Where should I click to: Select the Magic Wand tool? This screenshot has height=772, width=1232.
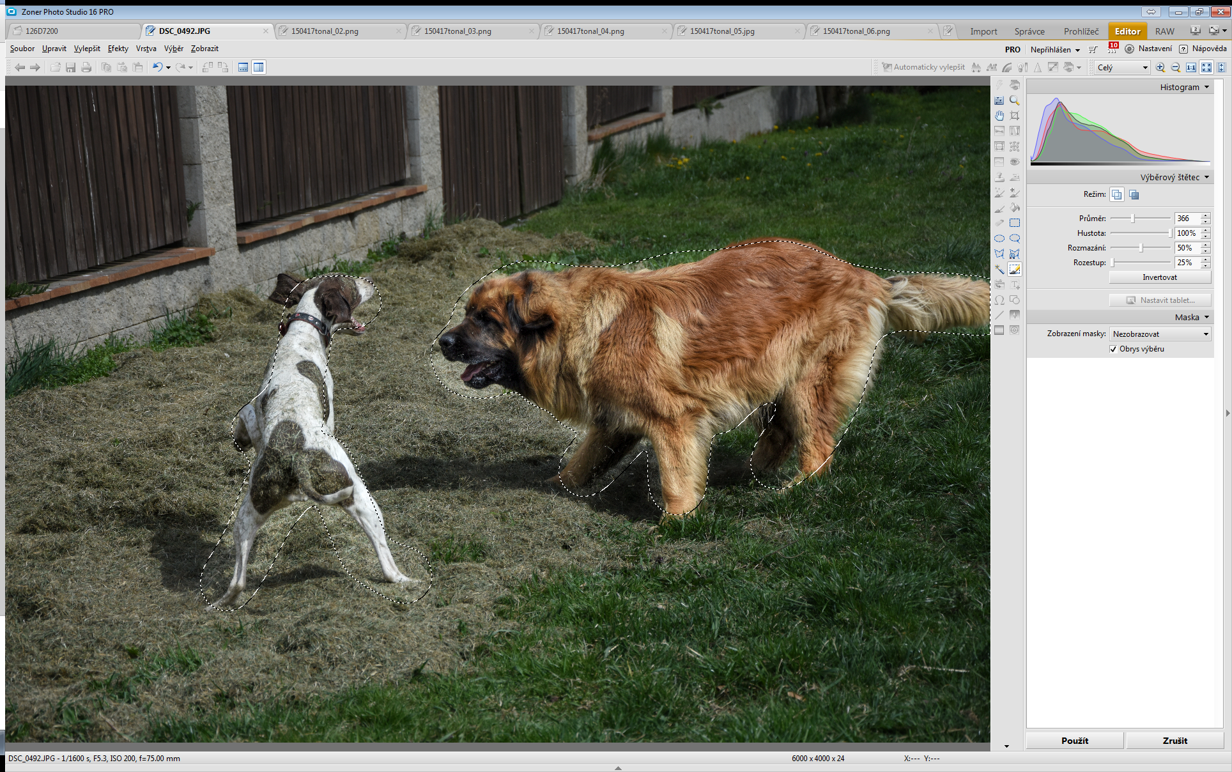click(x=999, y=269)
